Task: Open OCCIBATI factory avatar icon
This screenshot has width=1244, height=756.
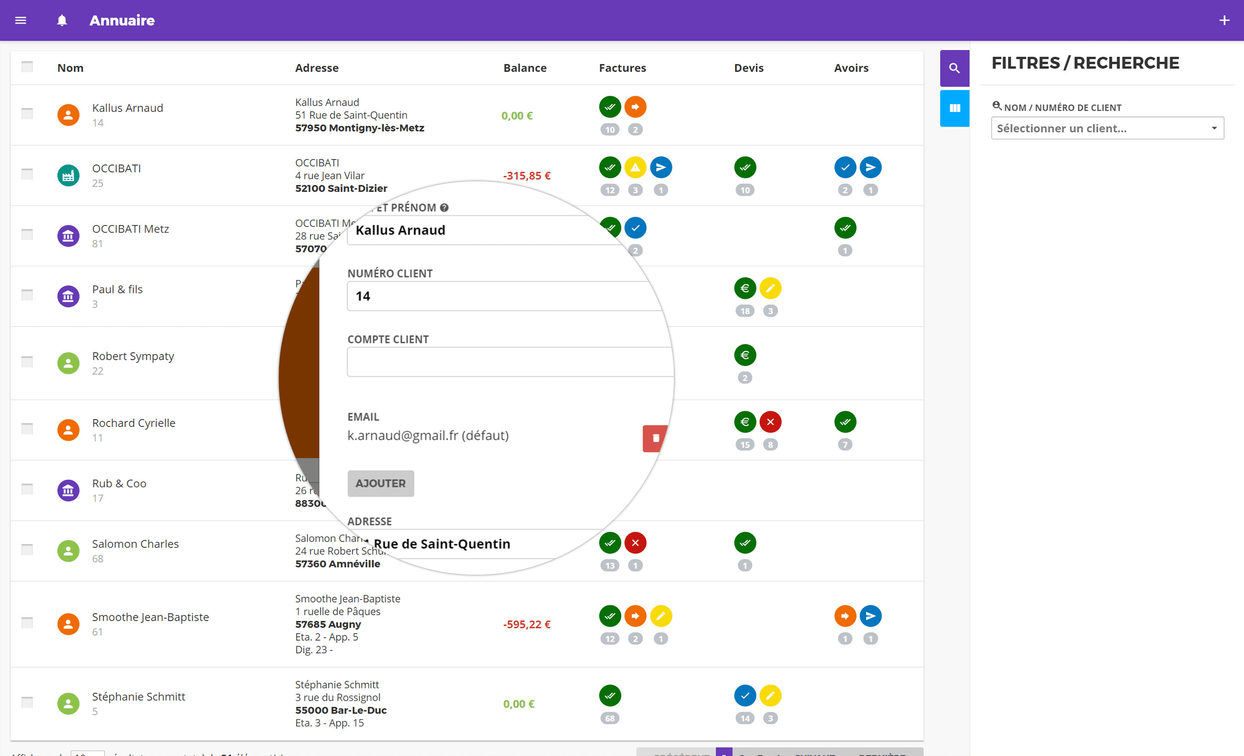Action: [68, 176]
